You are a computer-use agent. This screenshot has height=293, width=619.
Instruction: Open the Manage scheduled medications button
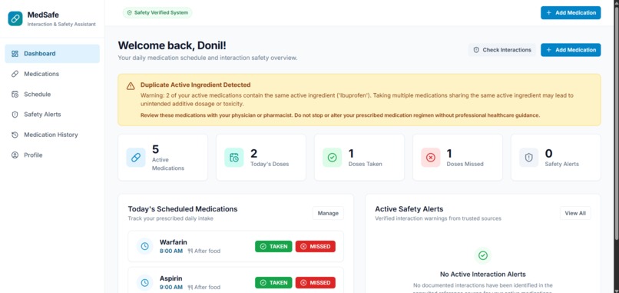pyautogui.click(x=328, y=213)
